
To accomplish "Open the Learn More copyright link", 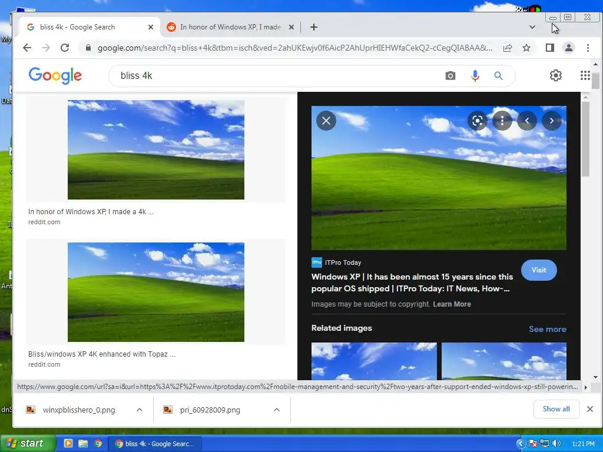I will 452,304.
